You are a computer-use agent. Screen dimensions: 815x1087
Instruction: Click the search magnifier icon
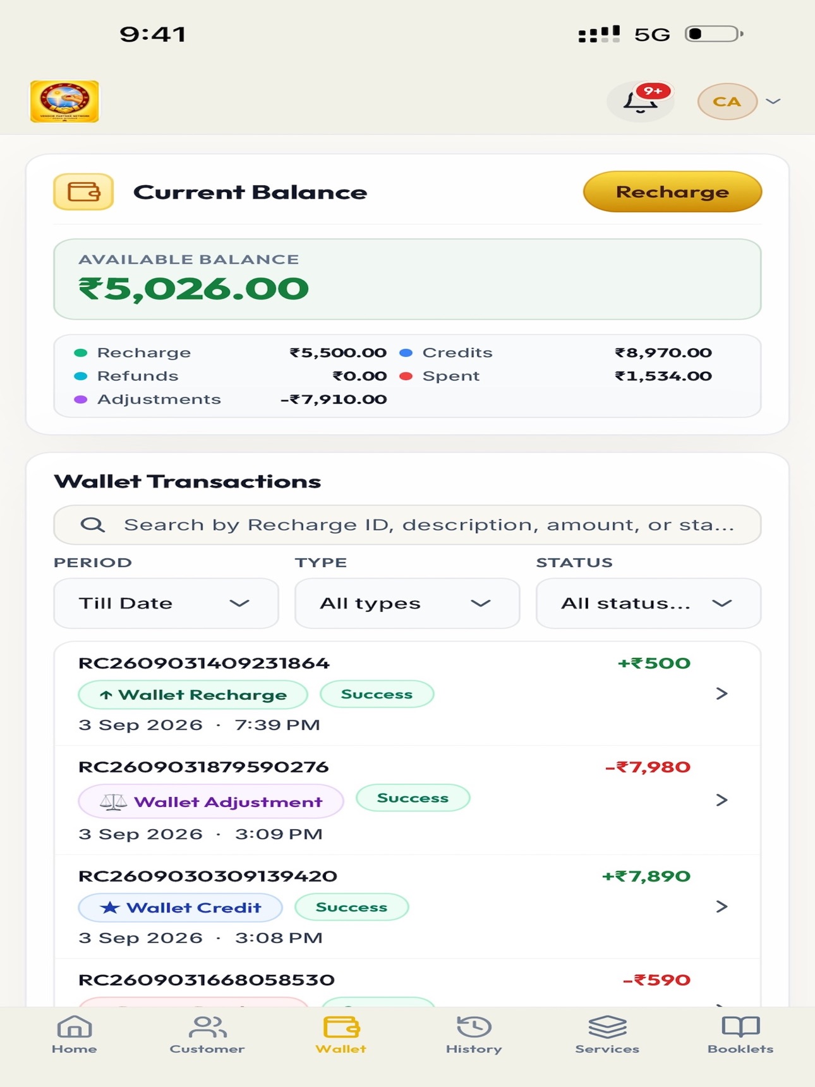(93, 525)
